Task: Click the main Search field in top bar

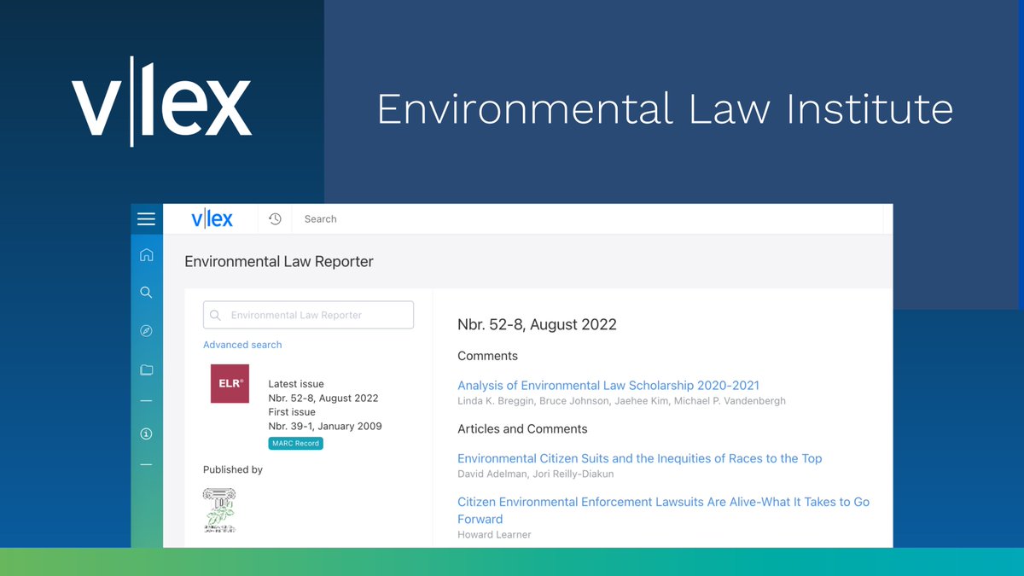Action: tap(589, 219)
